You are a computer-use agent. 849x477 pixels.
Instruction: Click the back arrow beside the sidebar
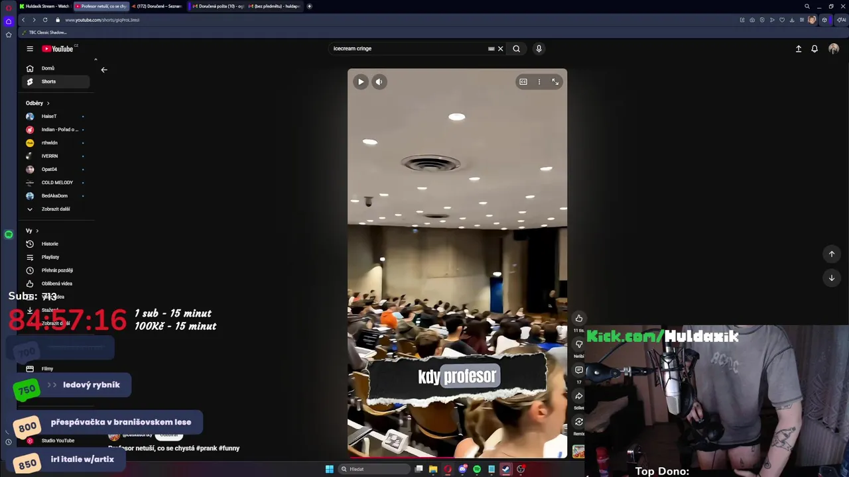coord(104,70)
